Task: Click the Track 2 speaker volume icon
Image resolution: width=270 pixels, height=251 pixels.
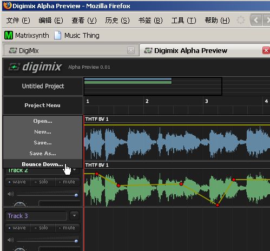Action: click(11, 194)
